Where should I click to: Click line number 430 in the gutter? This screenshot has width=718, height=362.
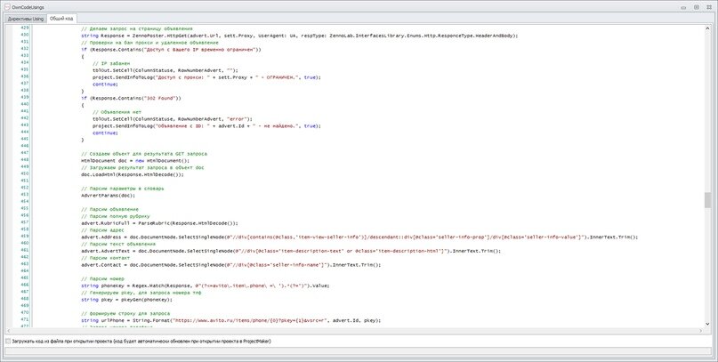25,36
